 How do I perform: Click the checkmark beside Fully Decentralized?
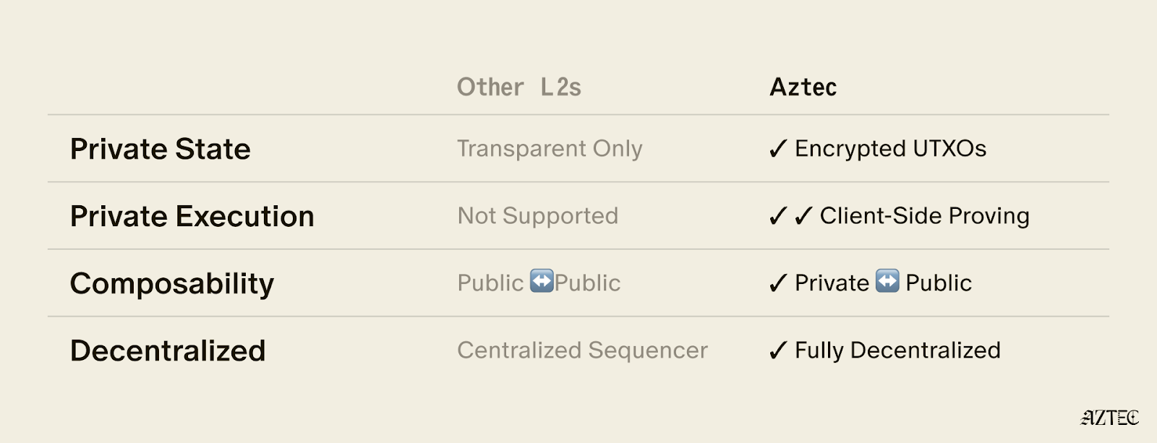[x=778, y=350]
